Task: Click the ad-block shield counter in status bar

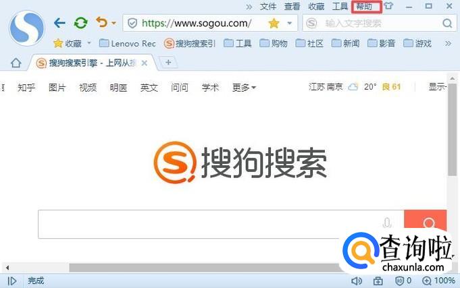Action: [403, 281]
